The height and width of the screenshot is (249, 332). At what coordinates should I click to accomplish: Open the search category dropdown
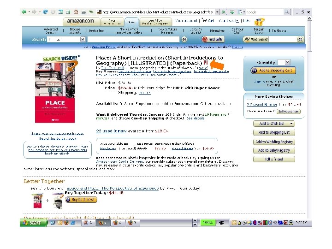(83, 39)
